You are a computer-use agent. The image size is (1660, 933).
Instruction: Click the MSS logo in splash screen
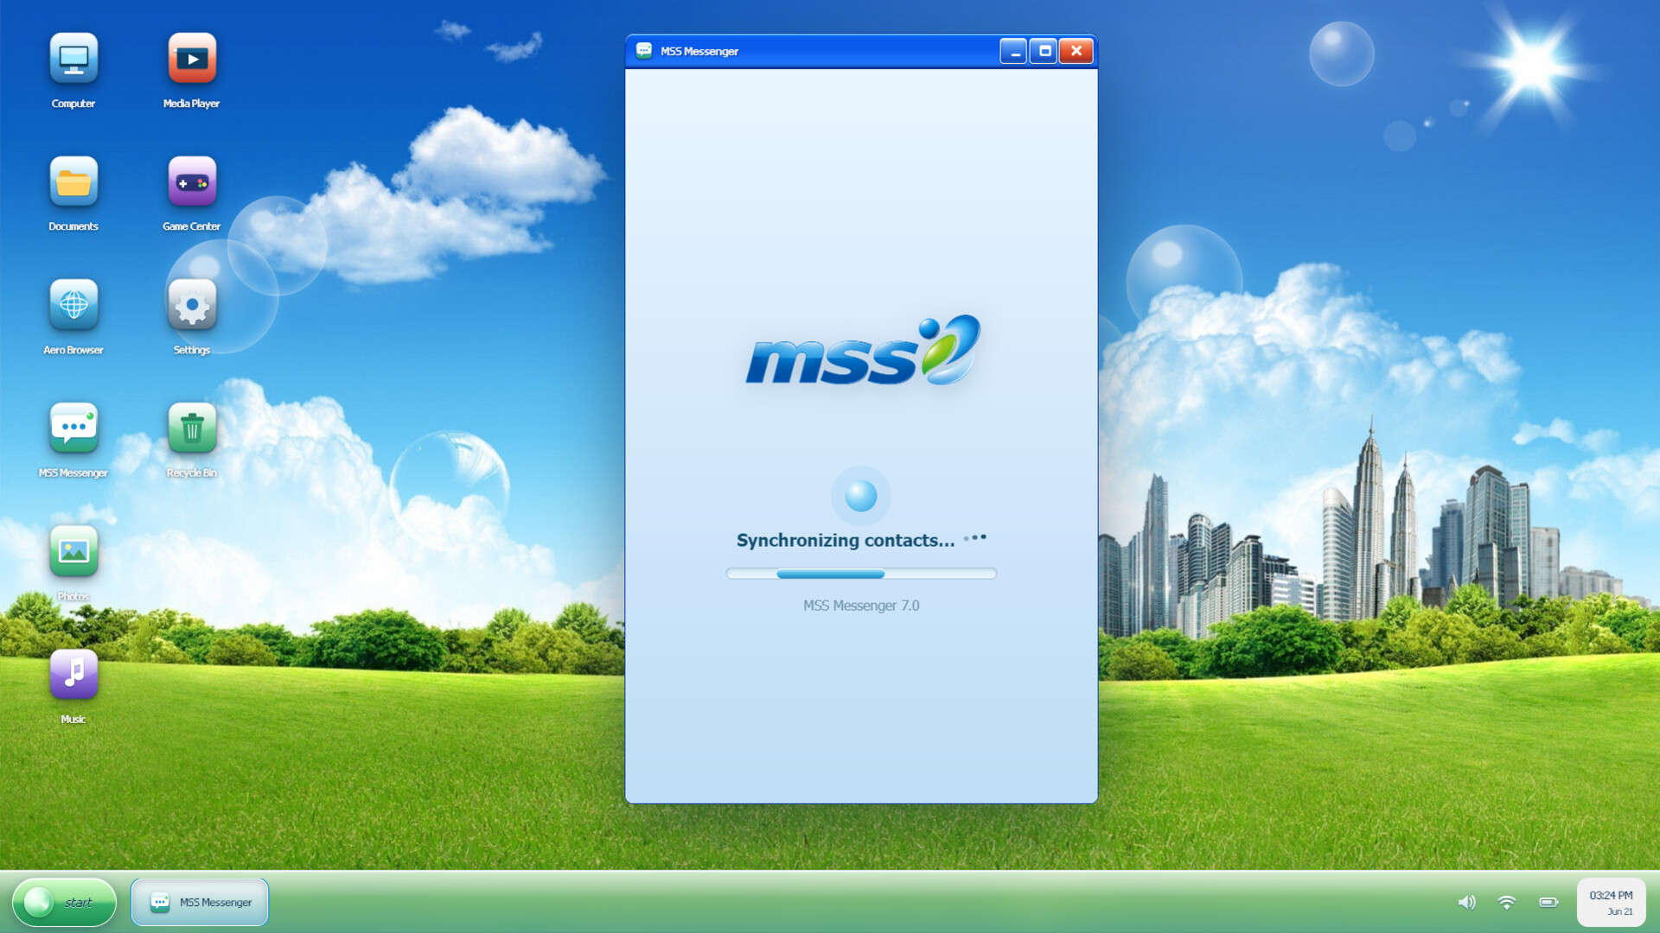pos(863,350)
